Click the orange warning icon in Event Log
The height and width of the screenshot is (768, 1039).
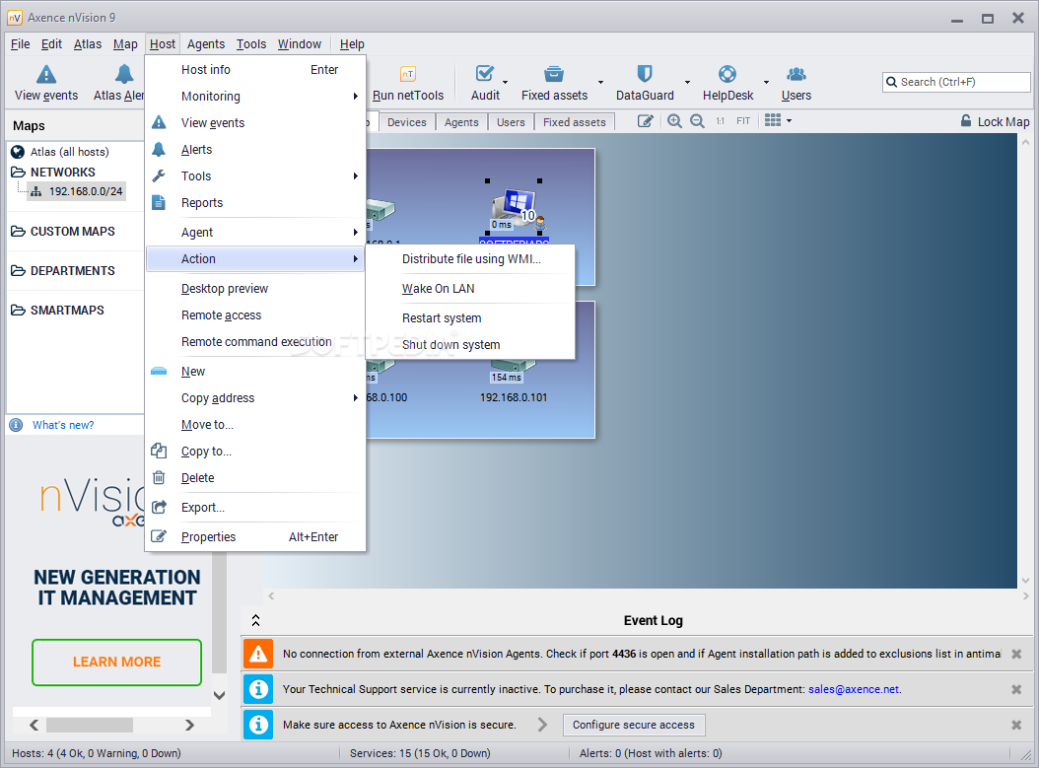coord(257,654)
